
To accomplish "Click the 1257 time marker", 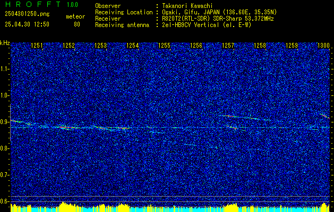I will (228, 46).
